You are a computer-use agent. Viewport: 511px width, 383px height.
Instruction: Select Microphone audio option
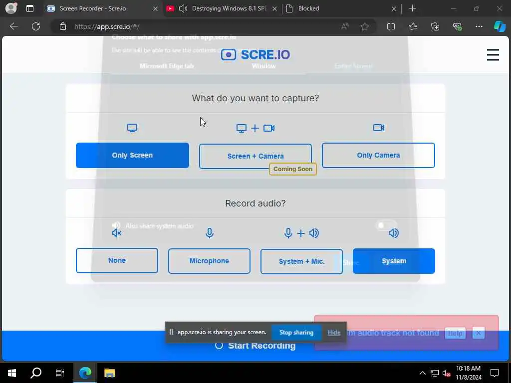tap(209, 261)
